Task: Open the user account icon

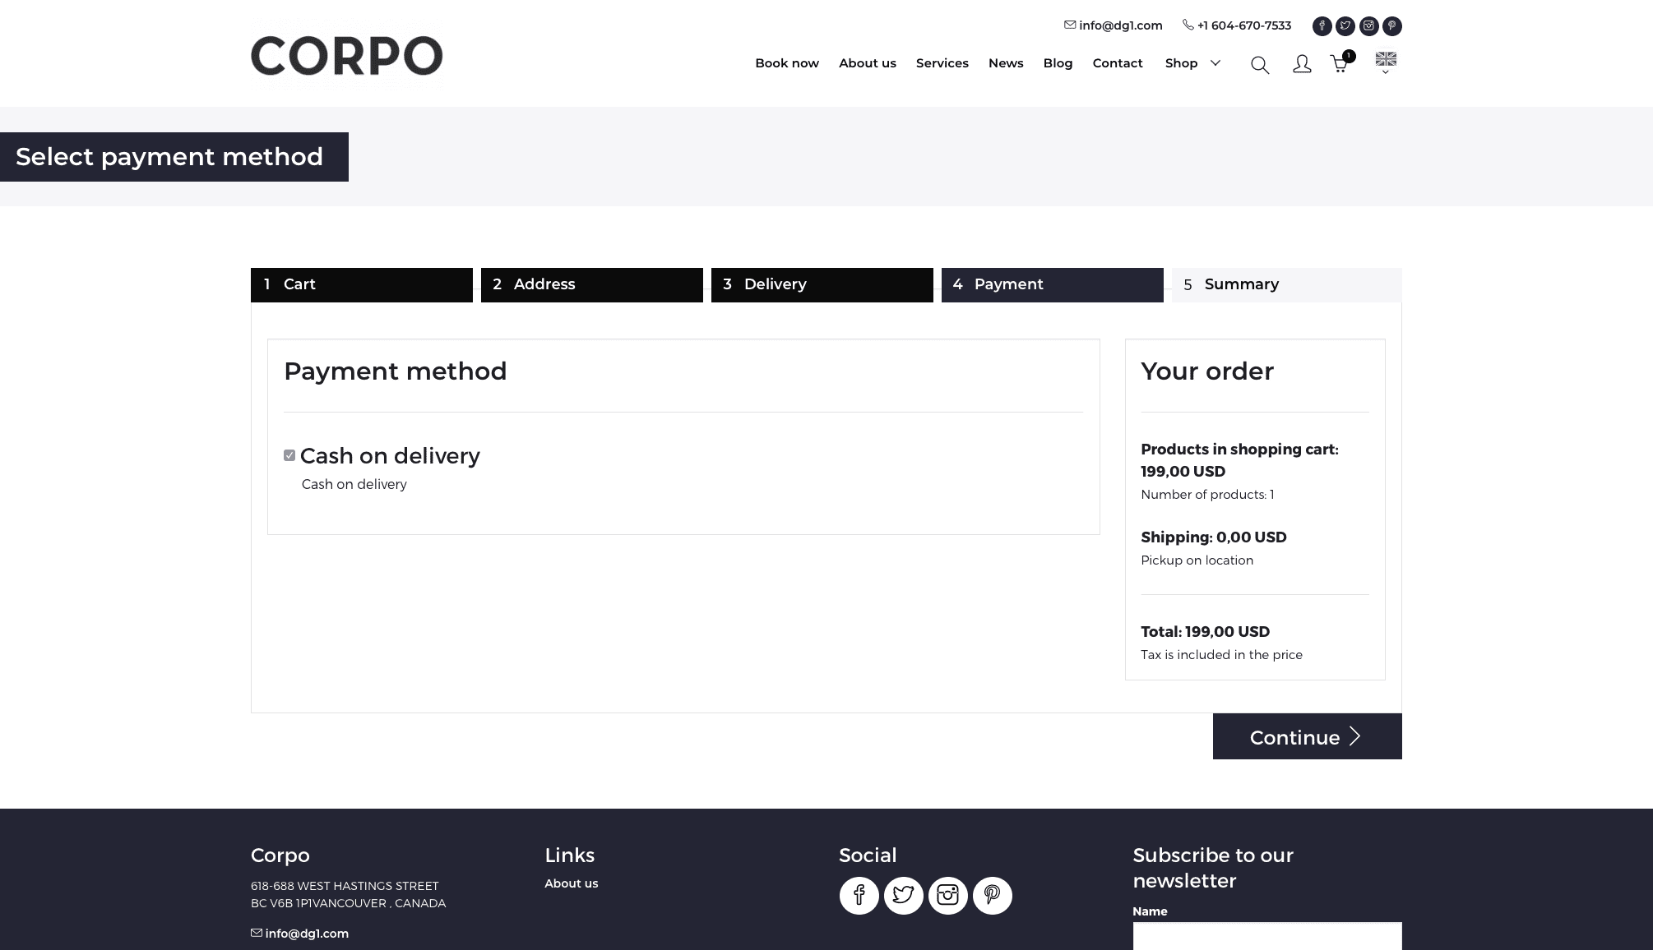Action: click(x=1302, y=64)
